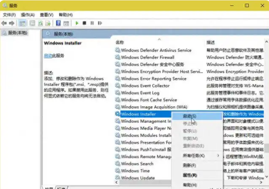
Task: Click the Pause service toolbar icon
Action: pos(92,23)
